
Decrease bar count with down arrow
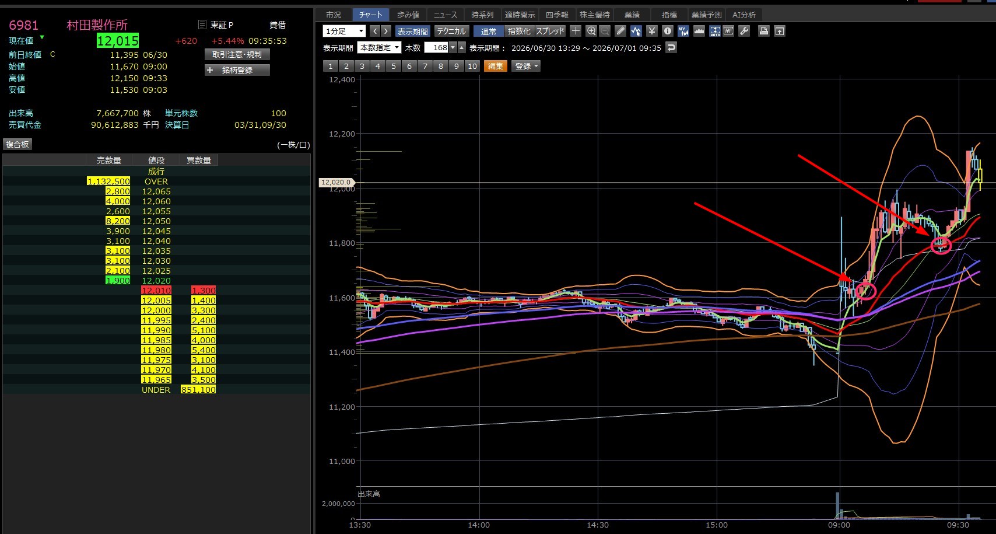click(x=453, y=48)
